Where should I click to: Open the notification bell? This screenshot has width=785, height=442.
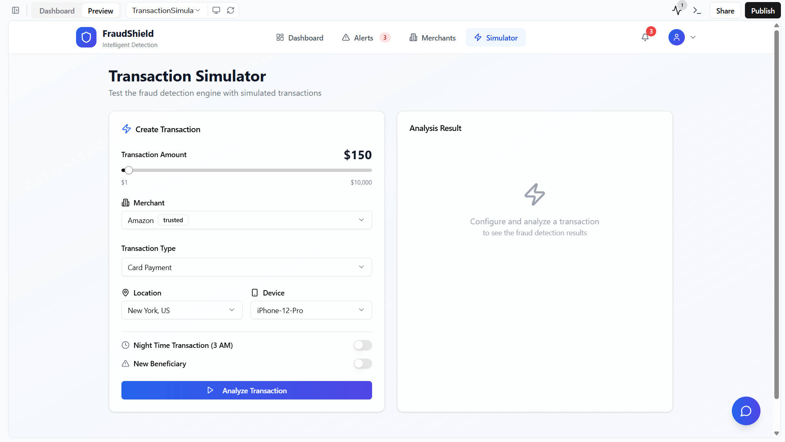(x=645, y=37)
